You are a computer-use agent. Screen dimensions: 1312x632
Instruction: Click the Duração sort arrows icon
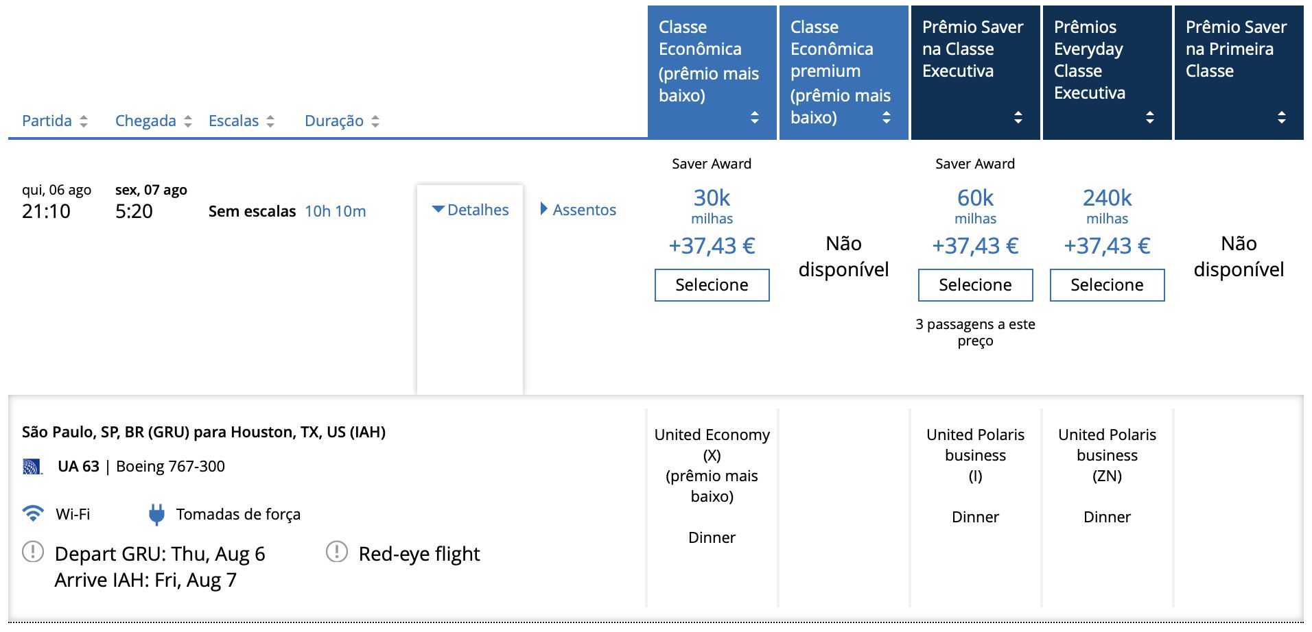(375, 121)
